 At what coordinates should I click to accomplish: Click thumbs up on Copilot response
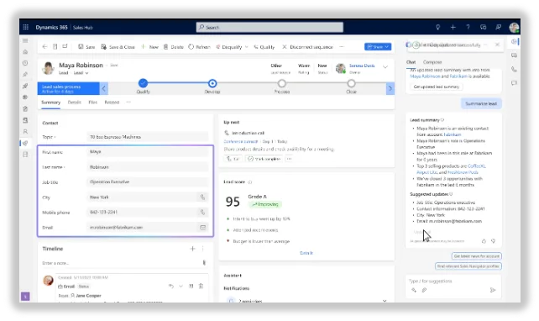click(484, 241)
